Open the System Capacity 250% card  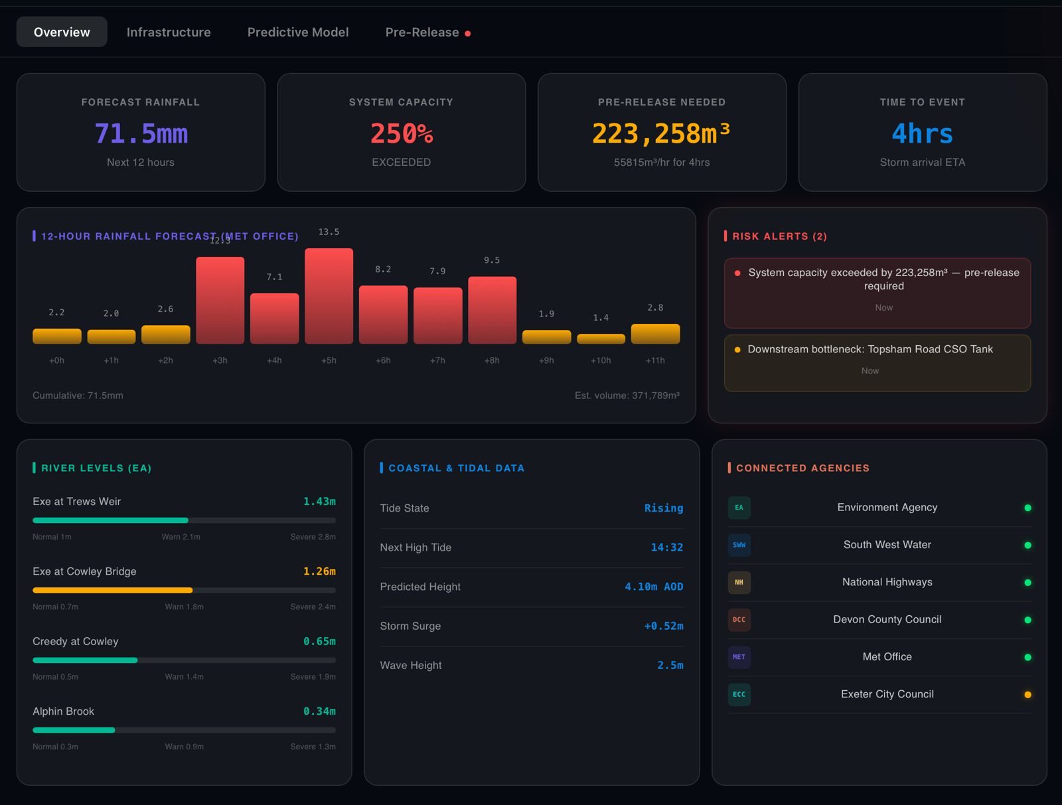pos(402,132)
